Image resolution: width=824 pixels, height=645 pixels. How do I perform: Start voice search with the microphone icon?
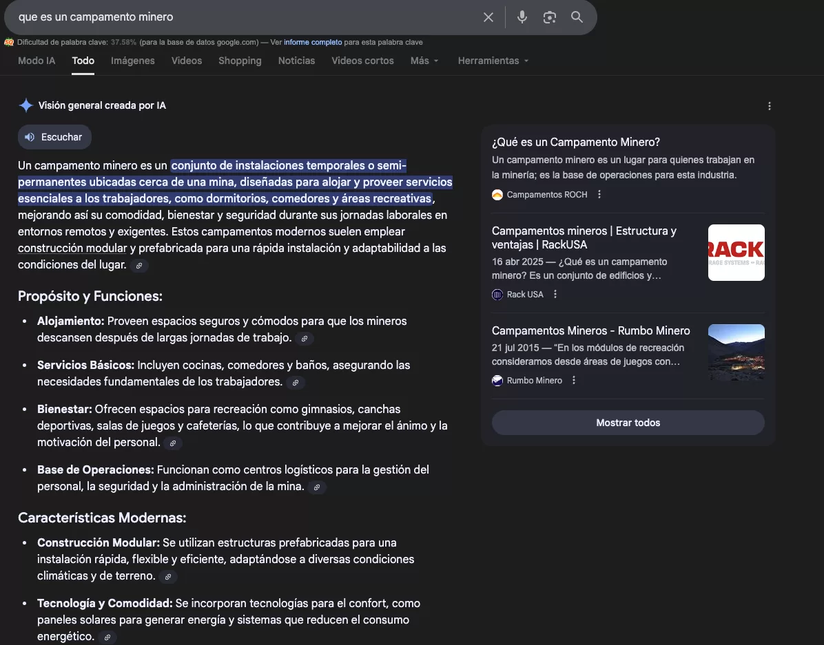522,17
